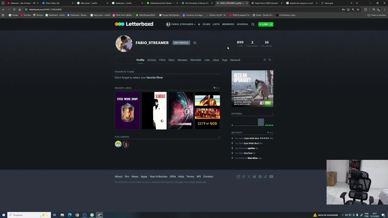Open the Todos os favoritos bookmarks folder

[x=376, y=15]
